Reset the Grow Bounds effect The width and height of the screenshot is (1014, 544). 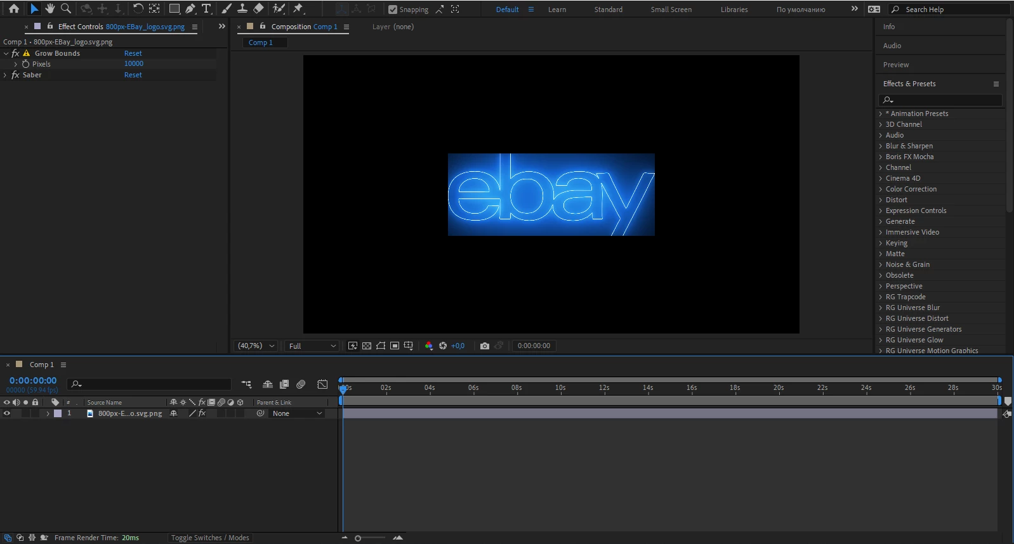pos(133,53)
